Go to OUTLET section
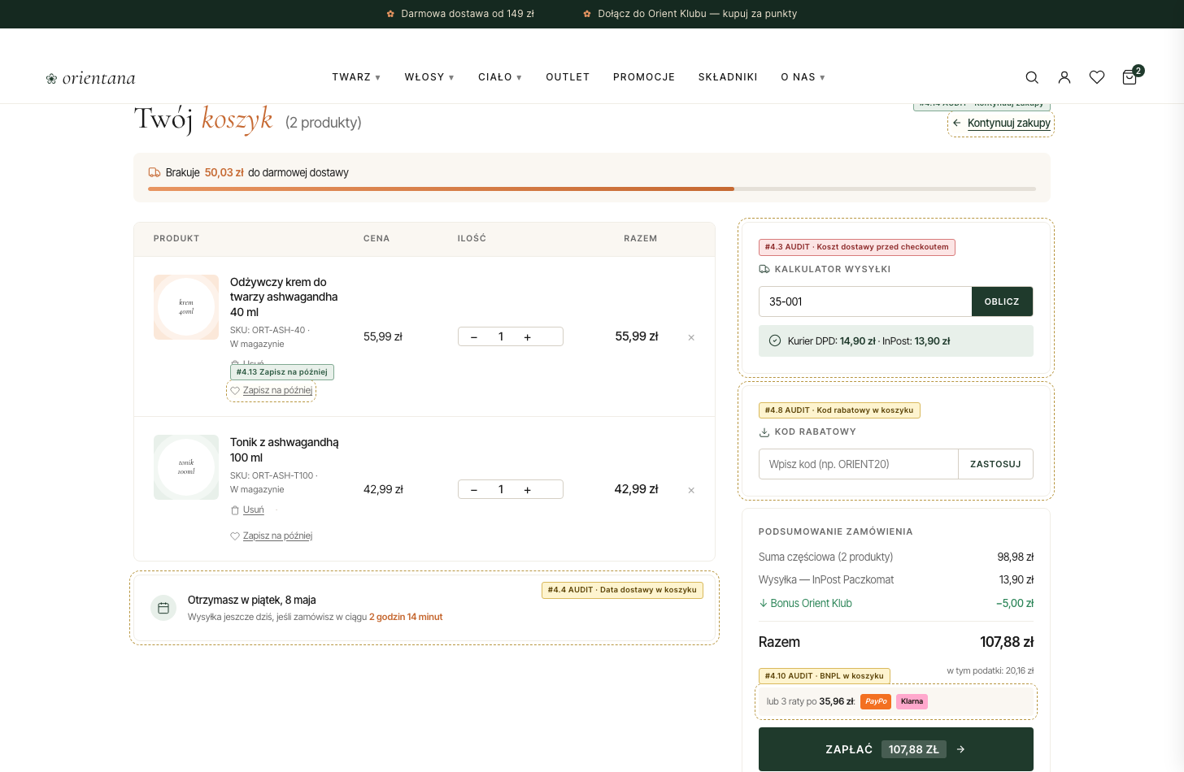Screen dimensions: 1184x772 [568, 77]
